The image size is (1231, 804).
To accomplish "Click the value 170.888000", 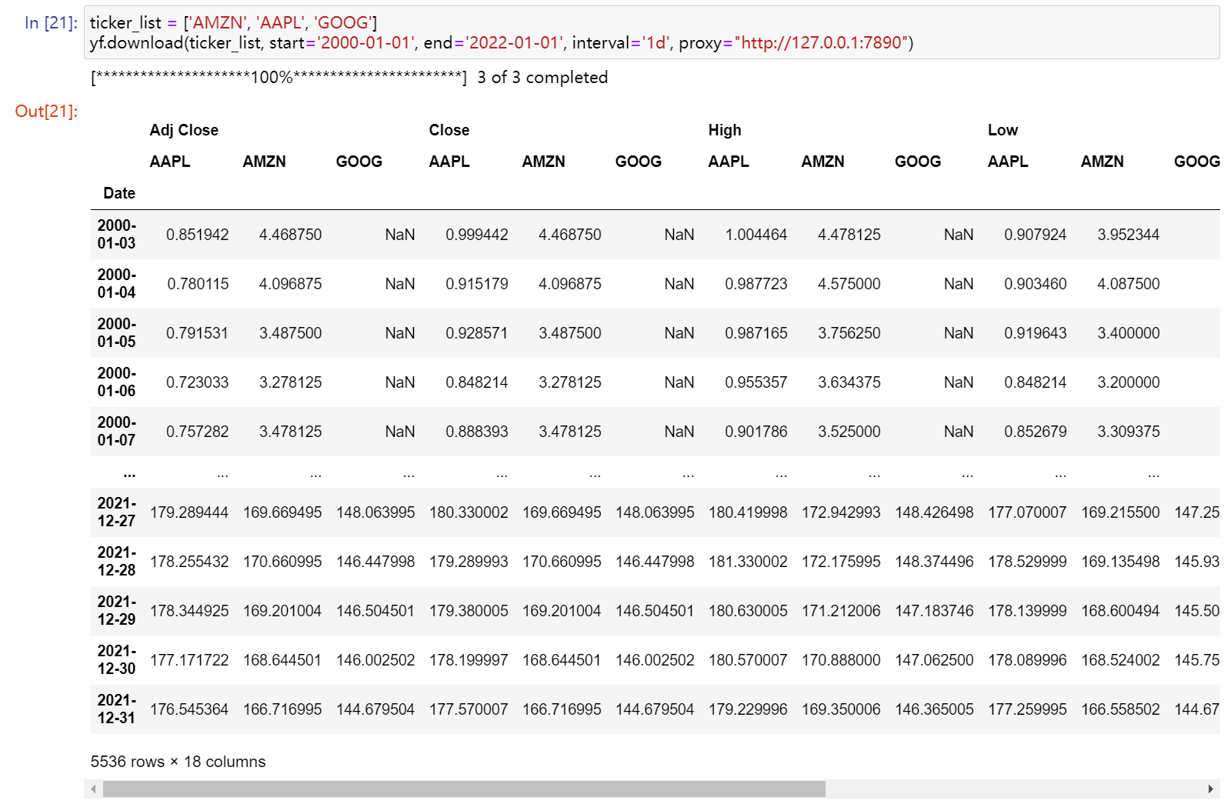I will click(x=841, y=660).
